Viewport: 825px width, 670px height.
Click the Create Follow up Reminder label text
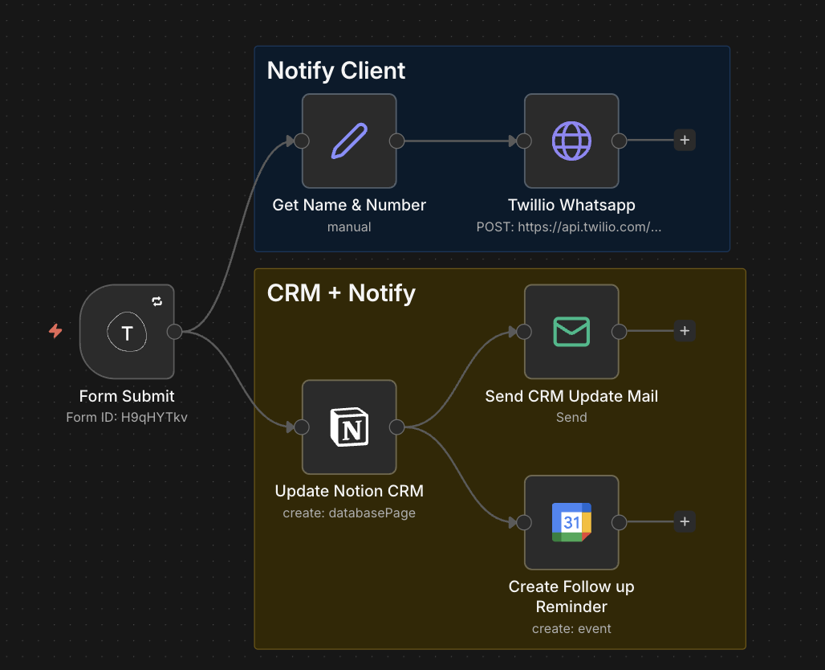tap(571, 597)
